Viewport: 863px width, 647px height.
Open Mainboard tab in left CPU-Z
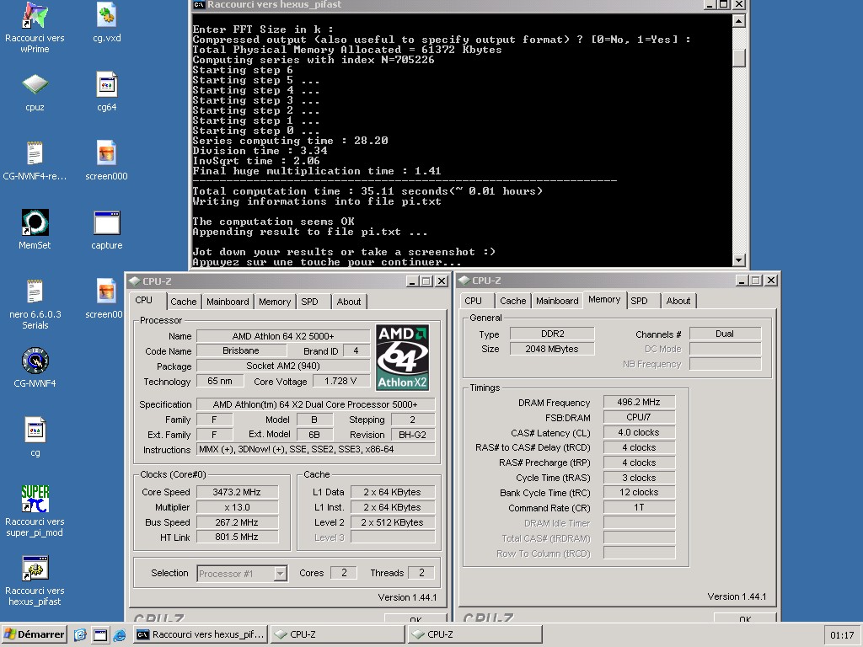coord(228,302)
